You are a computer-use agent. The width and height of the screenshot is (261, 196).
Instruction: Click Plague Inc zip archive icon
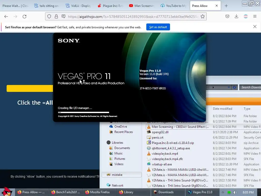click(x=149, y=143)
